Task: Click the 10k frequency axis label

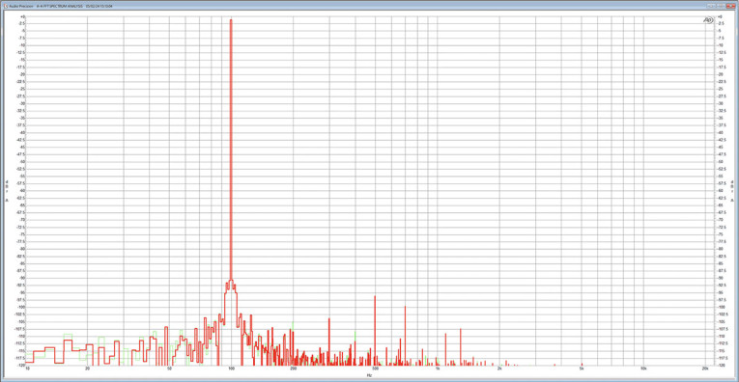Action: coord(643,368)
